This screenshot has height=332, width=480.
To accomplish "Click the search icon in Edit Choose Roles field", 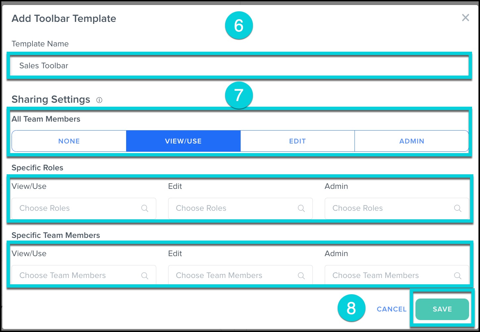I will point(301,208).
